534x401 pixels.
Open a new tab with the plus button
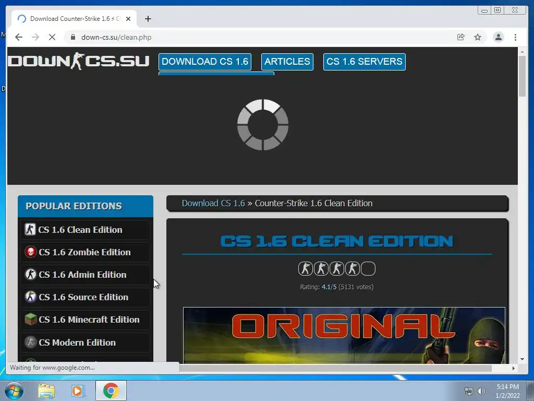click(148, 19)
